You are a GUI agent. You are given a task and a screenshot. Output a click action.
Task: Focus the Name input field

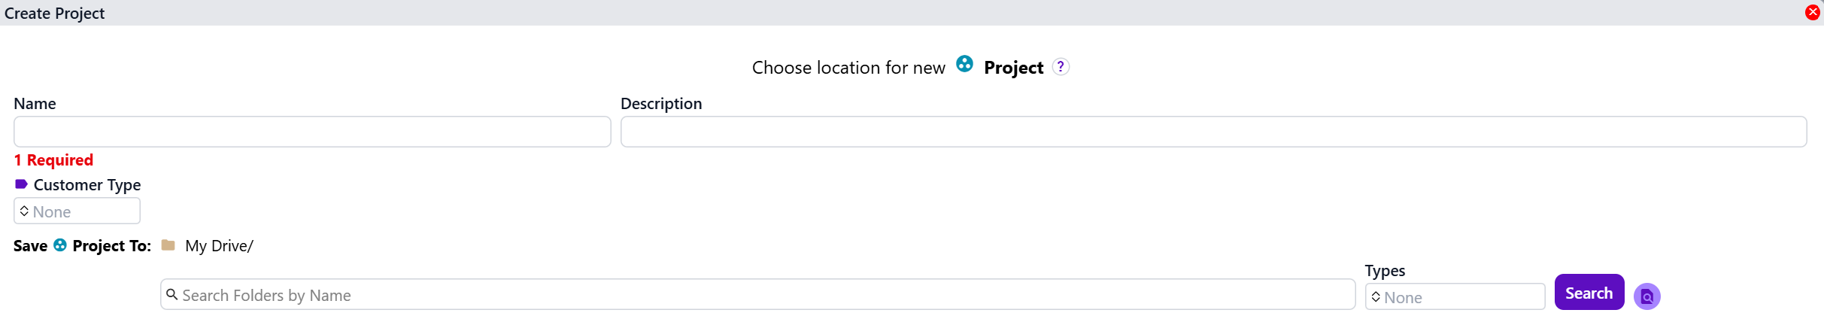(x=312, y=132)
